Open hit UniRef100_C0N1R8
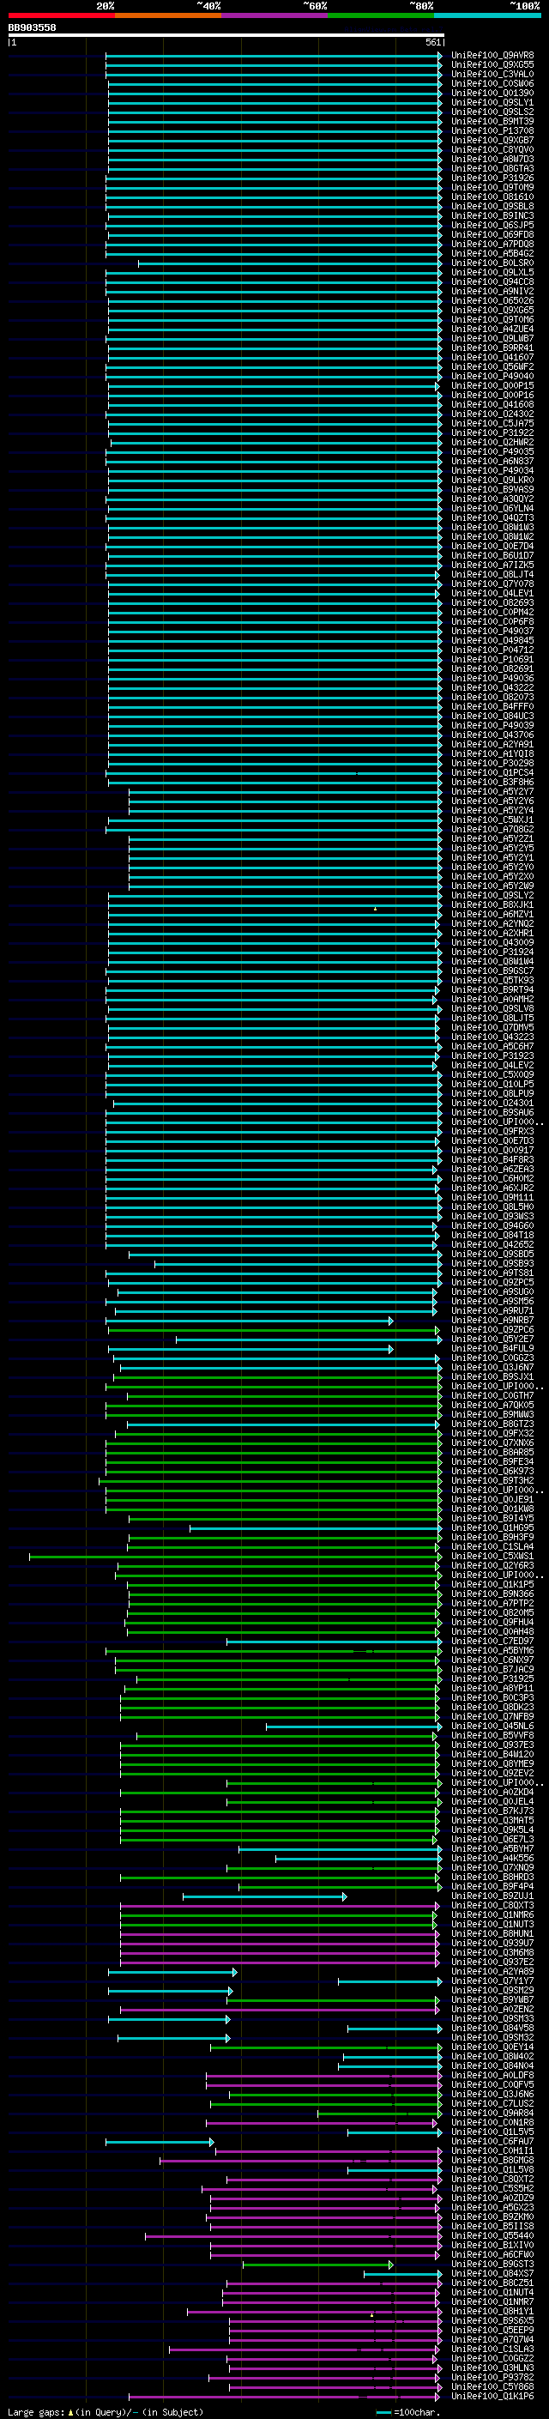Screen dimensions: 549x2419 [x=492, y=2122]
